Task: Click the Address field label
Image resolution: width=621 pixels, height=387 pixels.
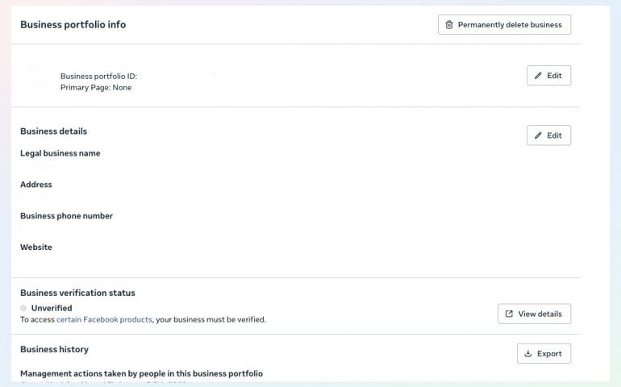Action: coord(36,185)
